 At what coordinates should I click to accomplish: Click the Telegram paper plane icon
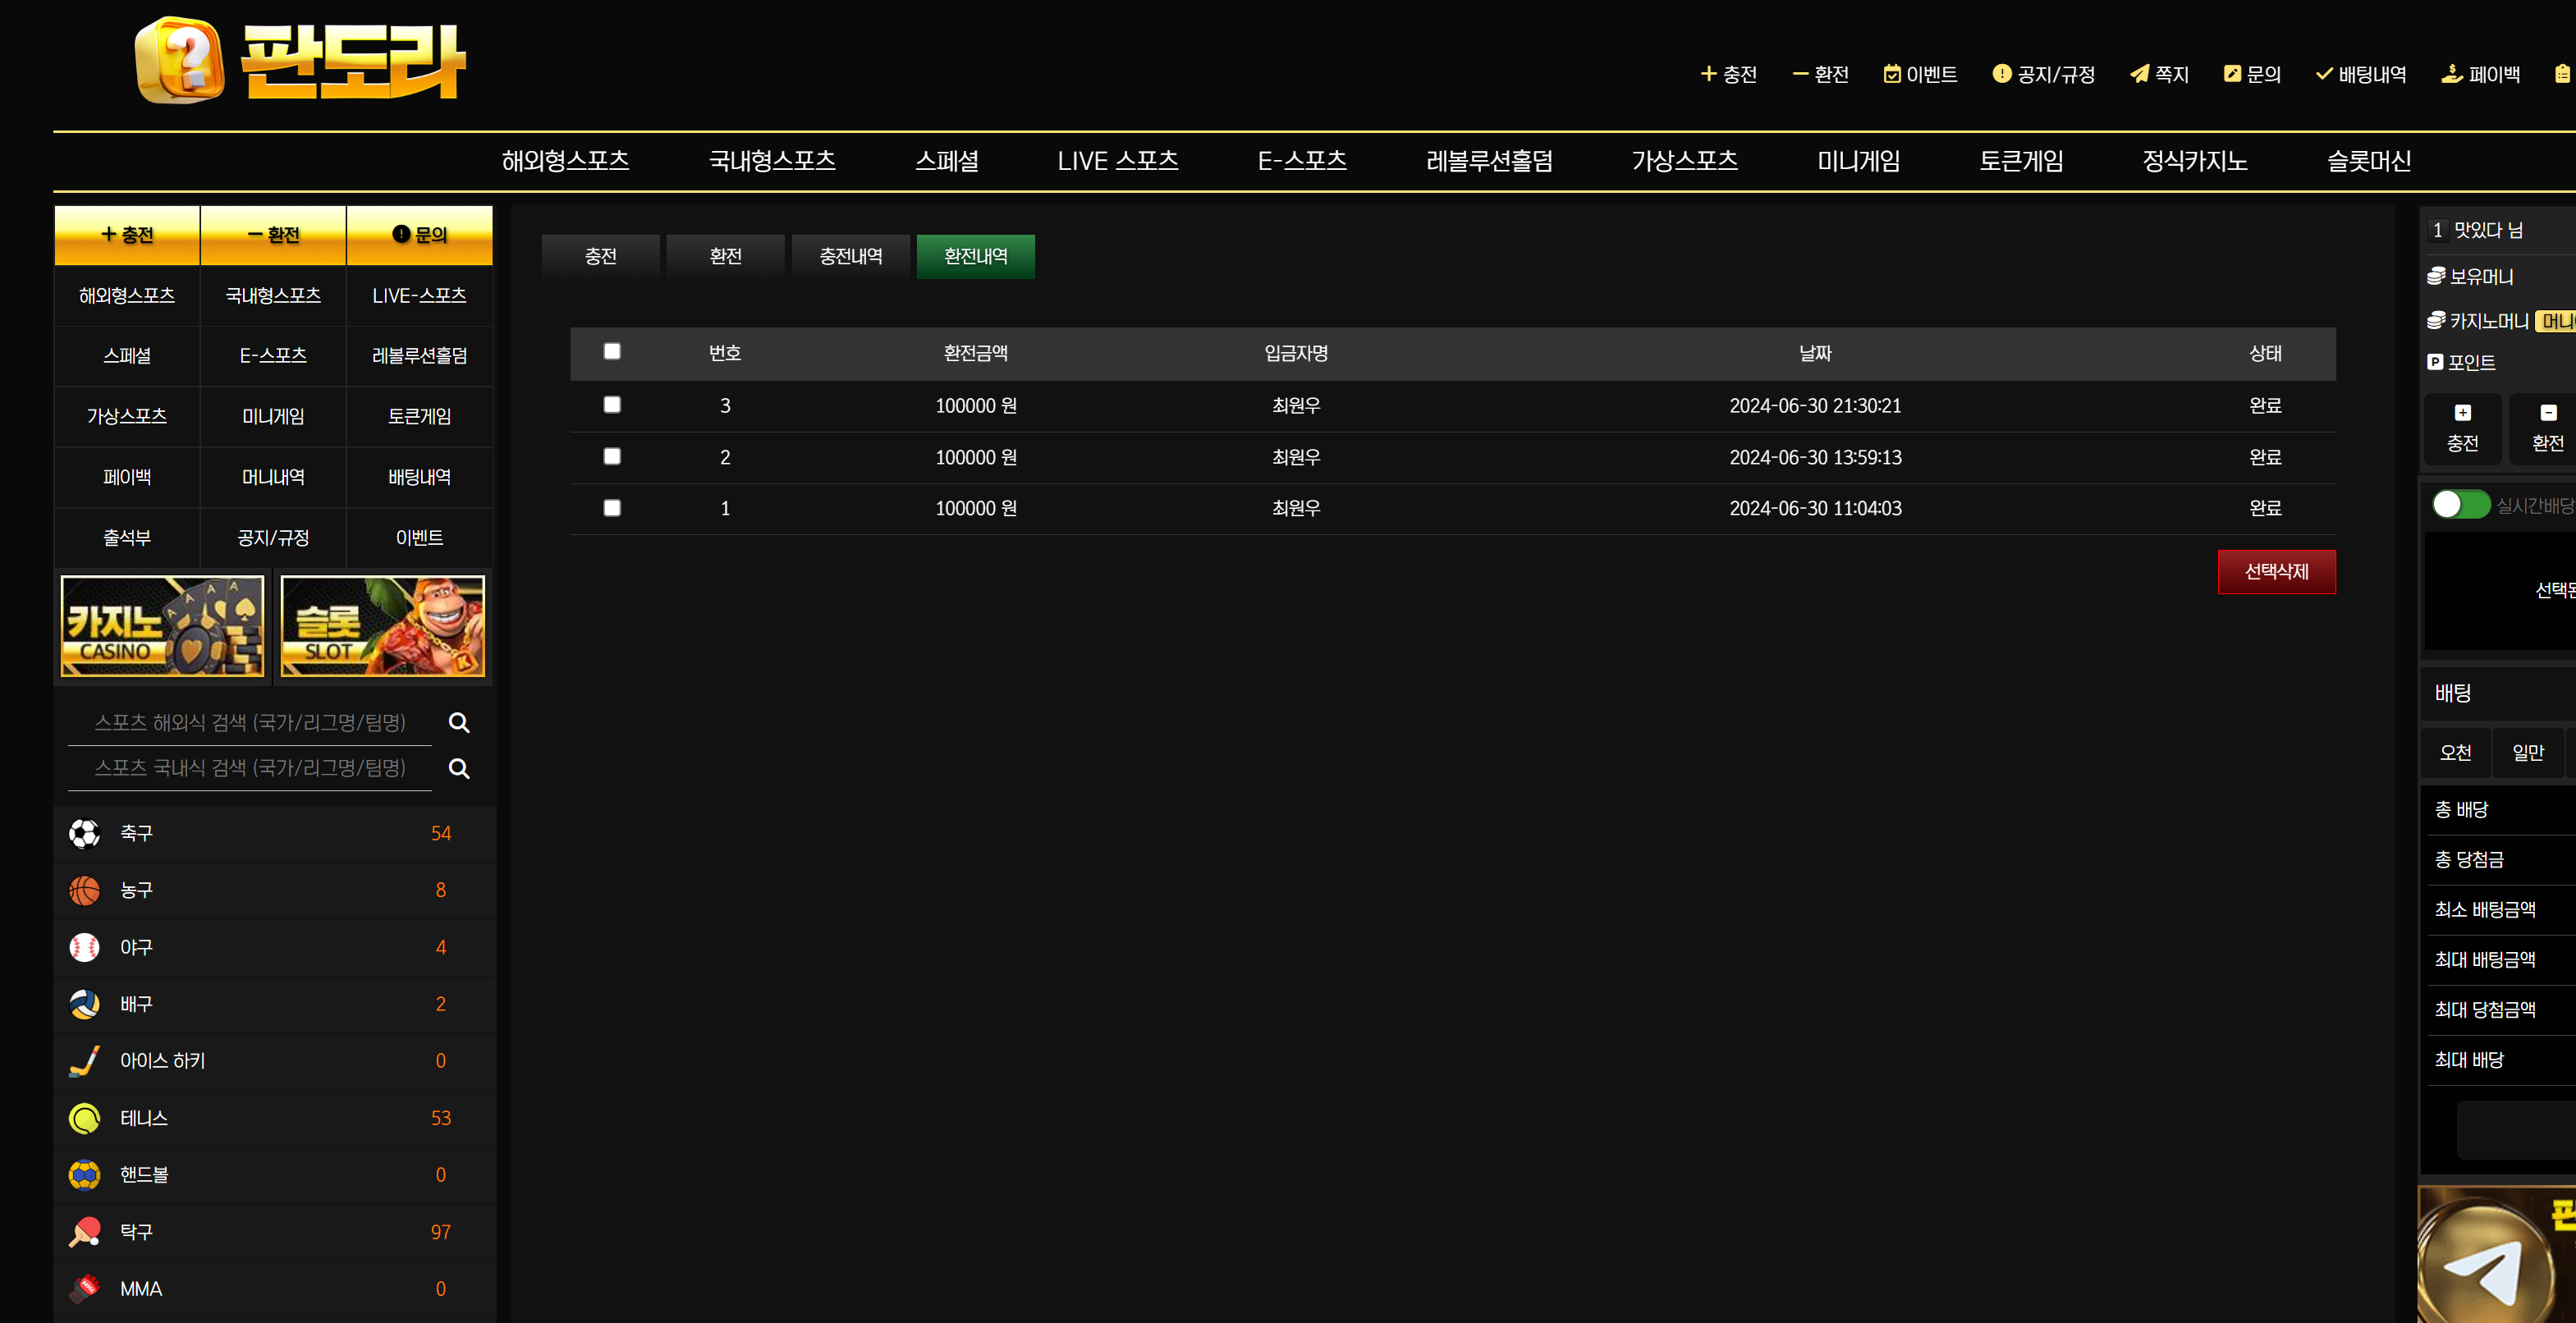pyautogui.click(x=2487, y=1269)
